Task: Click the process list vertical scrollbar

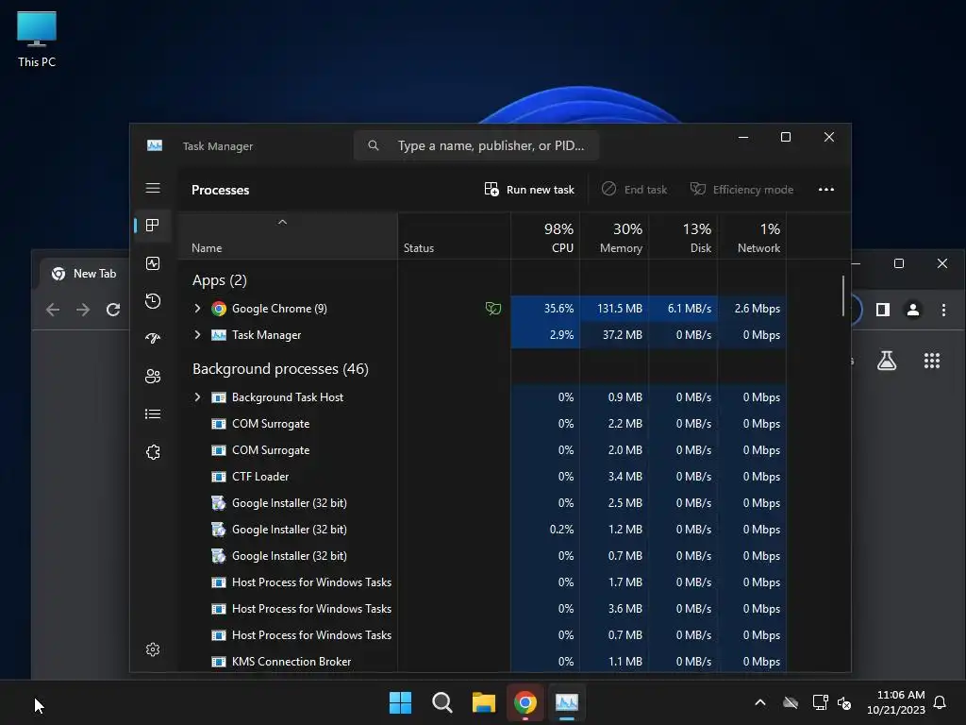Action: click(843, 295)
